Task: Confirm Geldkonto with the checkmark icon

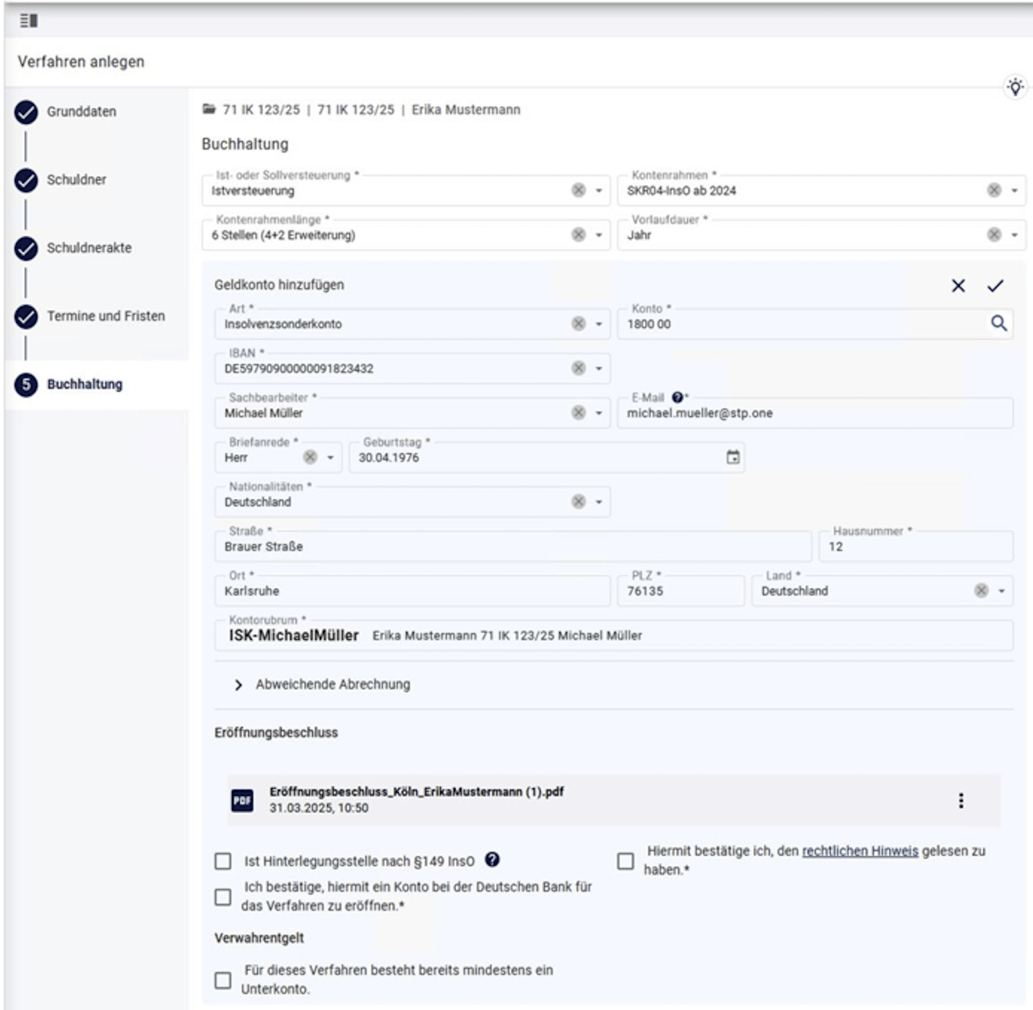Action: [x=995, y=286]
